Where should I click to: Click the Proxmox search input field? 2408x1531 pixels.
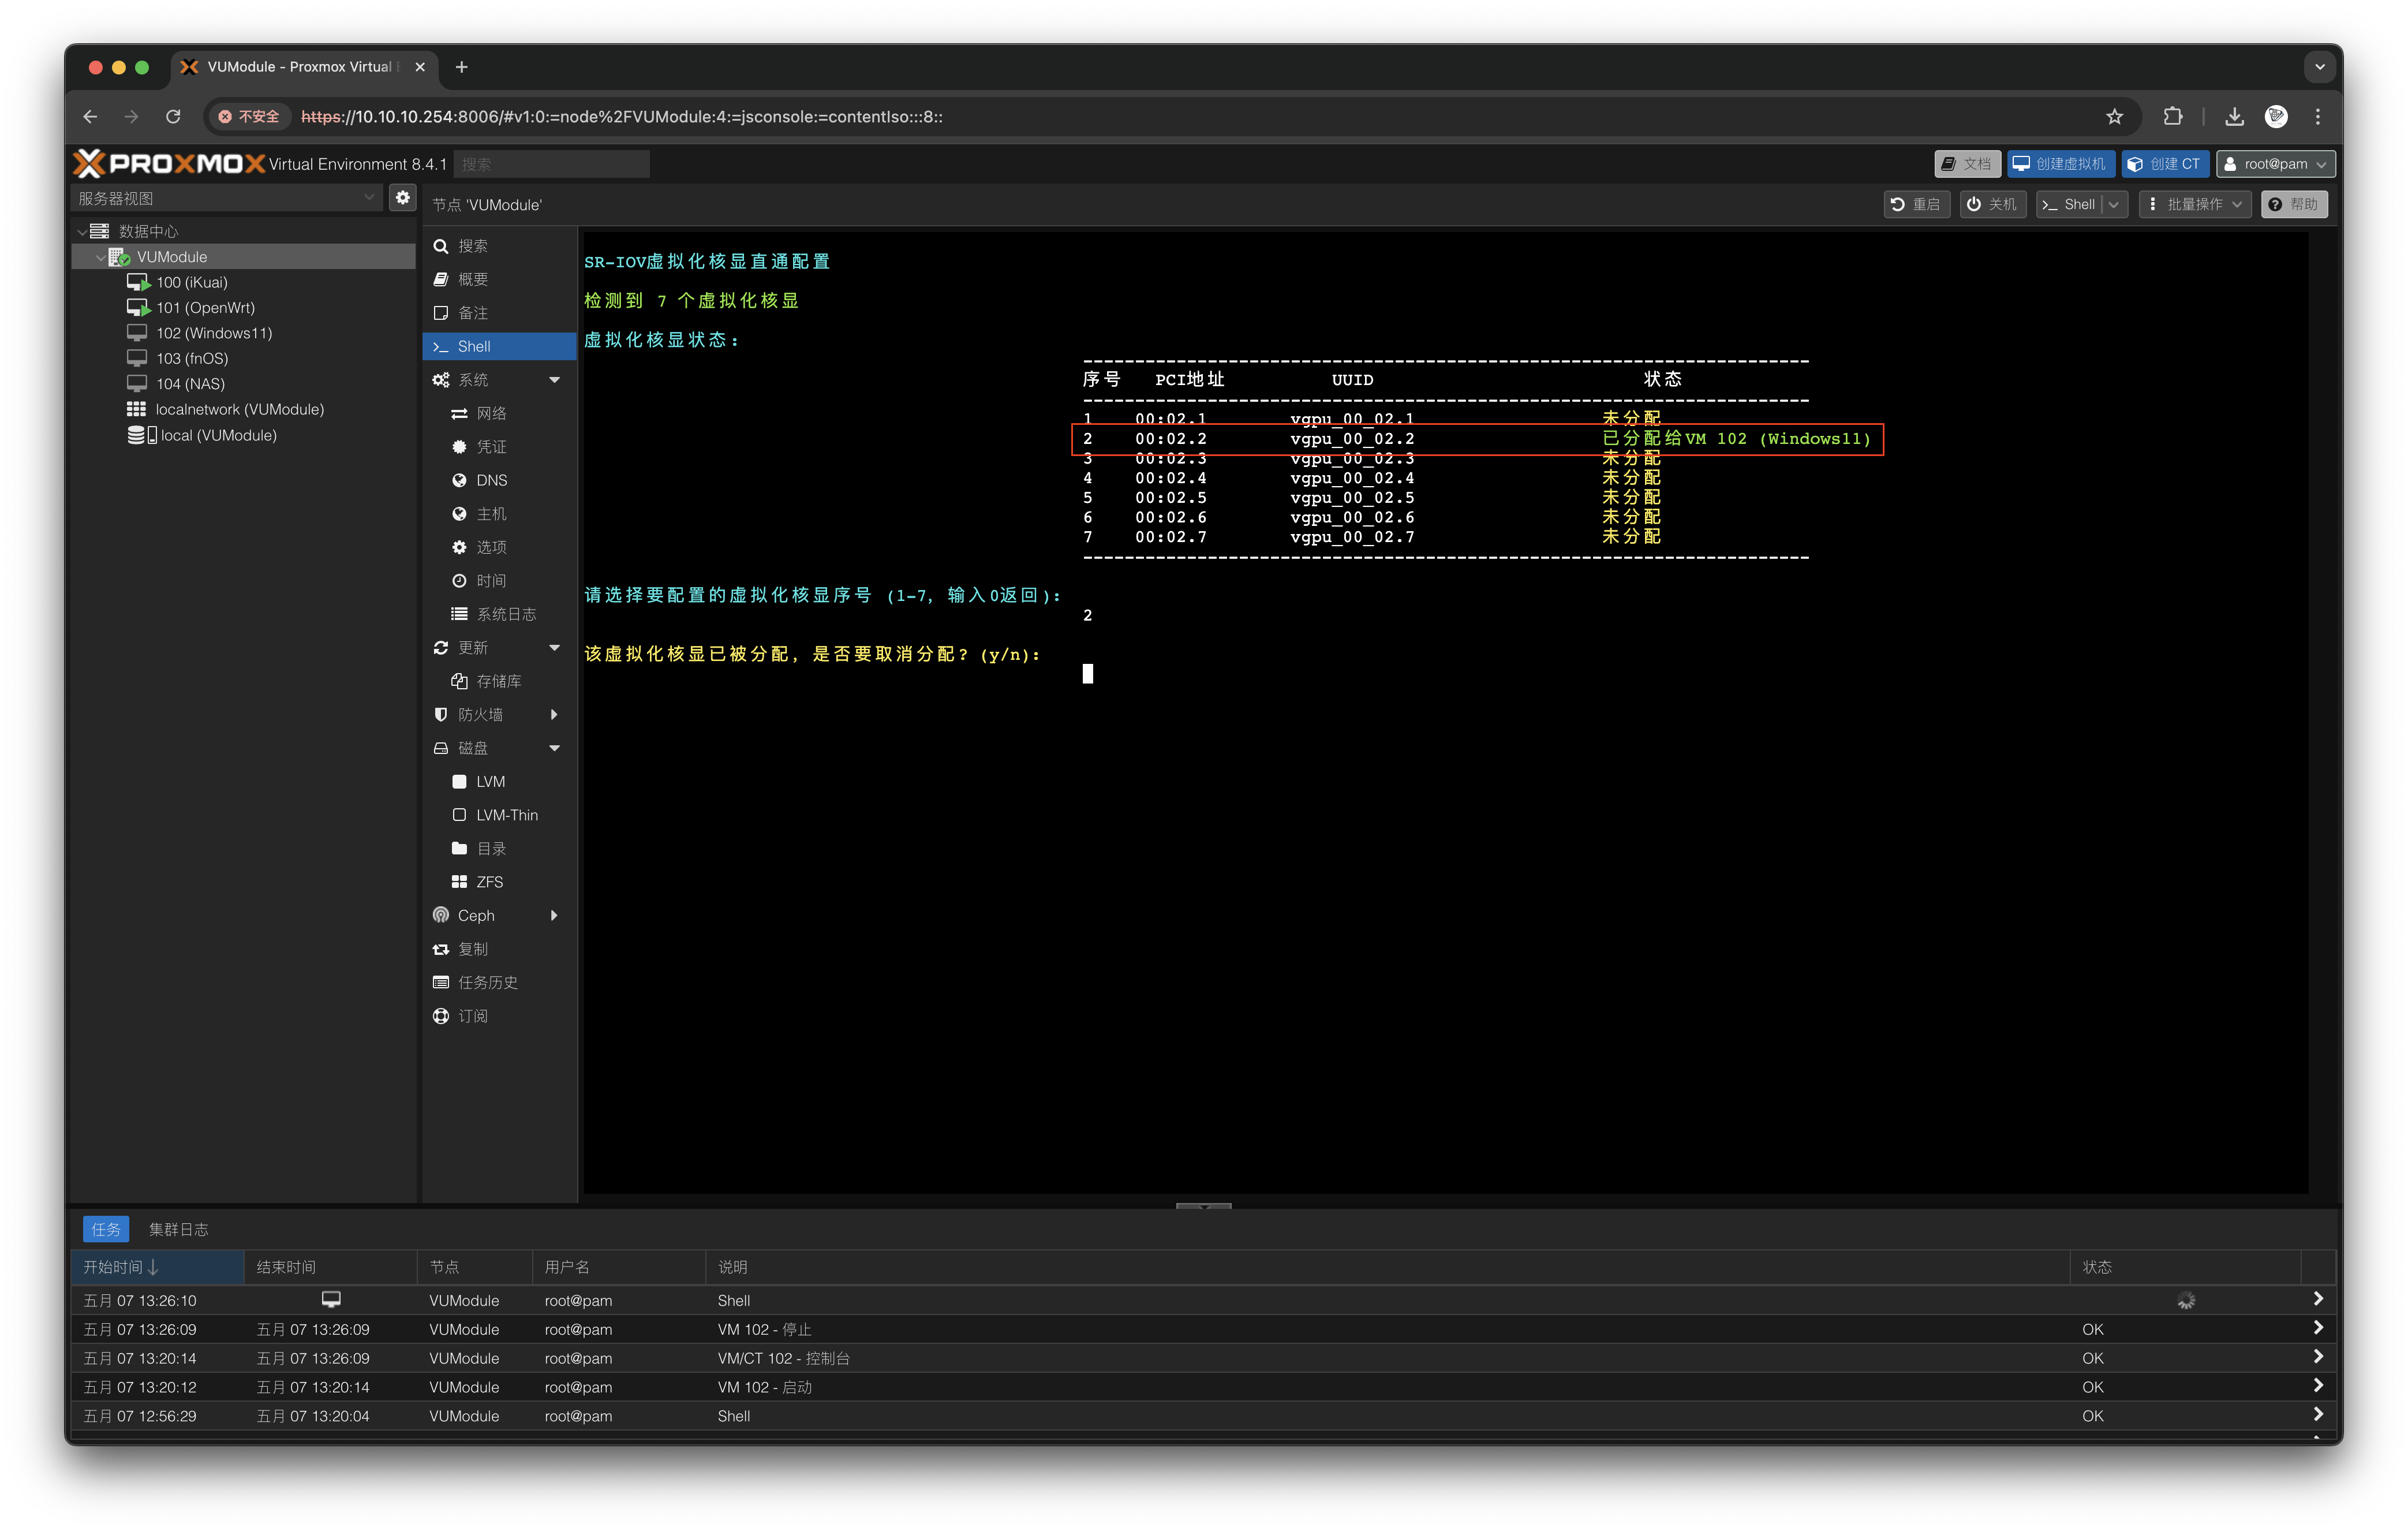coord(551,164)
